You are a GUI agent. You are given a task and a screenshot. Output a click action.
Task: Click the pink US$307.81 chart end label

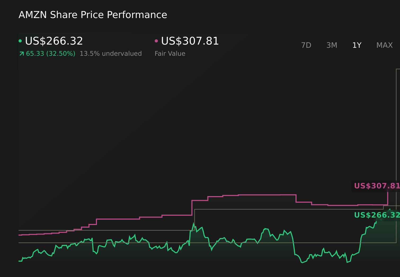click(377, 186)
